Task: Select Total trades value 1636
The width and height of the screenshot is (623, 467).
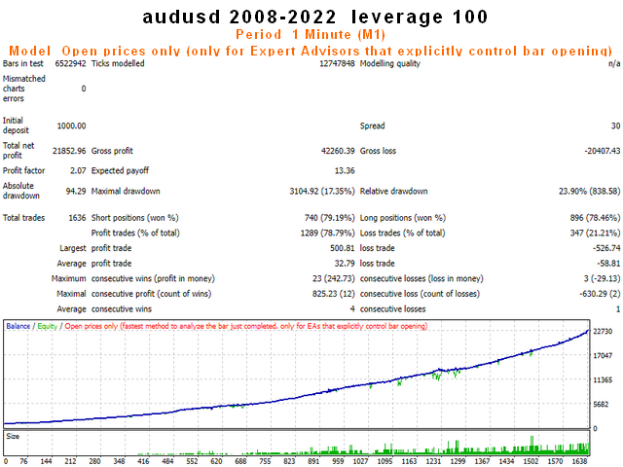Action: [77, 218]
